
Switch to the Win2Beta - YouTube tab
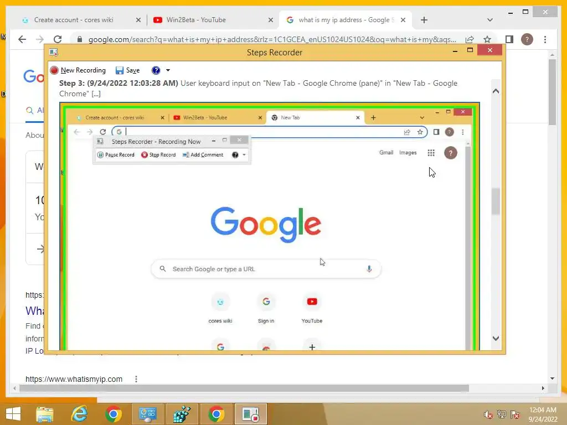[x=196, y=20]
